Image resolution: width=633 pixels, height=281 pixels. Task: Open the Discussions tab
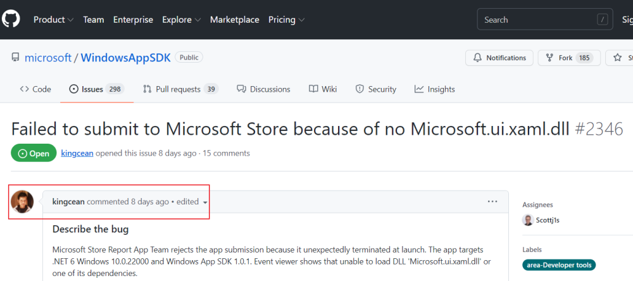pyautogui.click(x=263, y=89)
